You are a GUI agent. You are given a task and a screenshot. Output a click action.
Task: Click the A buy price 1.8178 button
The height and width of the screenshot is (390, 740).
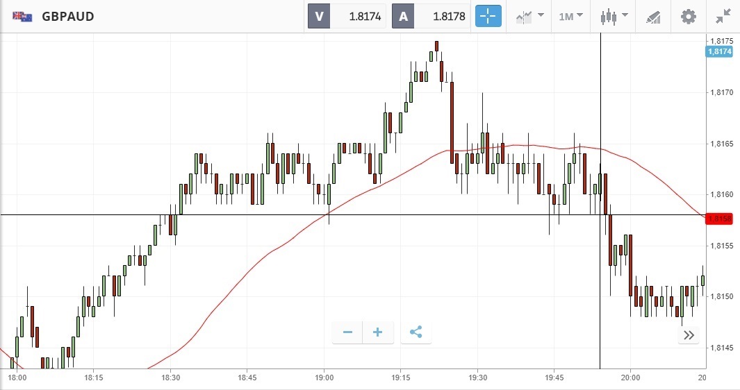[431, 16]
